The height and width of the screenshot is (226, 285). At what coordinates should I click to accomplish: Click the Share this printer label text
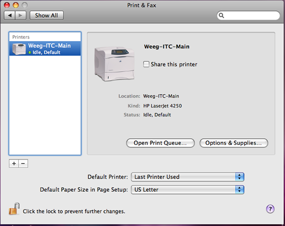[x=174, y=64]
